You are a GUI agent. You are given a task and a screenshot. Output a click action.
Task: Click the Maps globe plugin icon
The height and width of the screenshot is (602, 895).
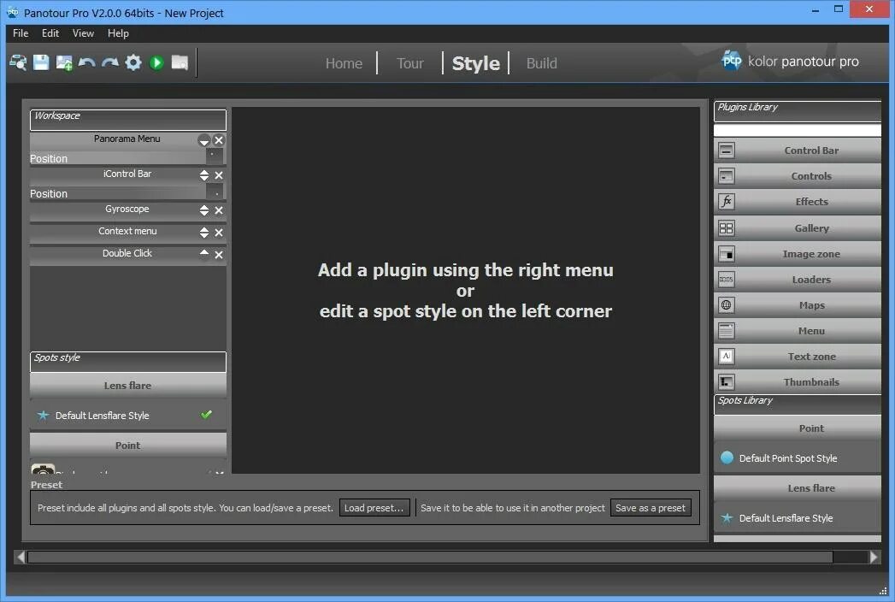(726, 305)
